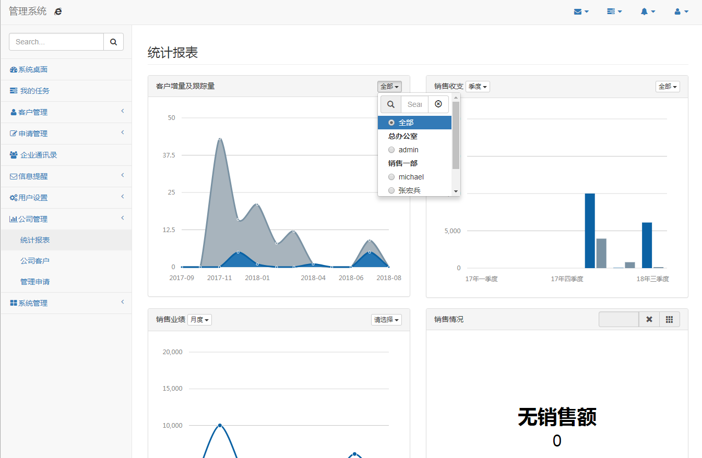Click the sidebar search magnifier button
This screenshot has height=458, width=702.
(113, 42)
